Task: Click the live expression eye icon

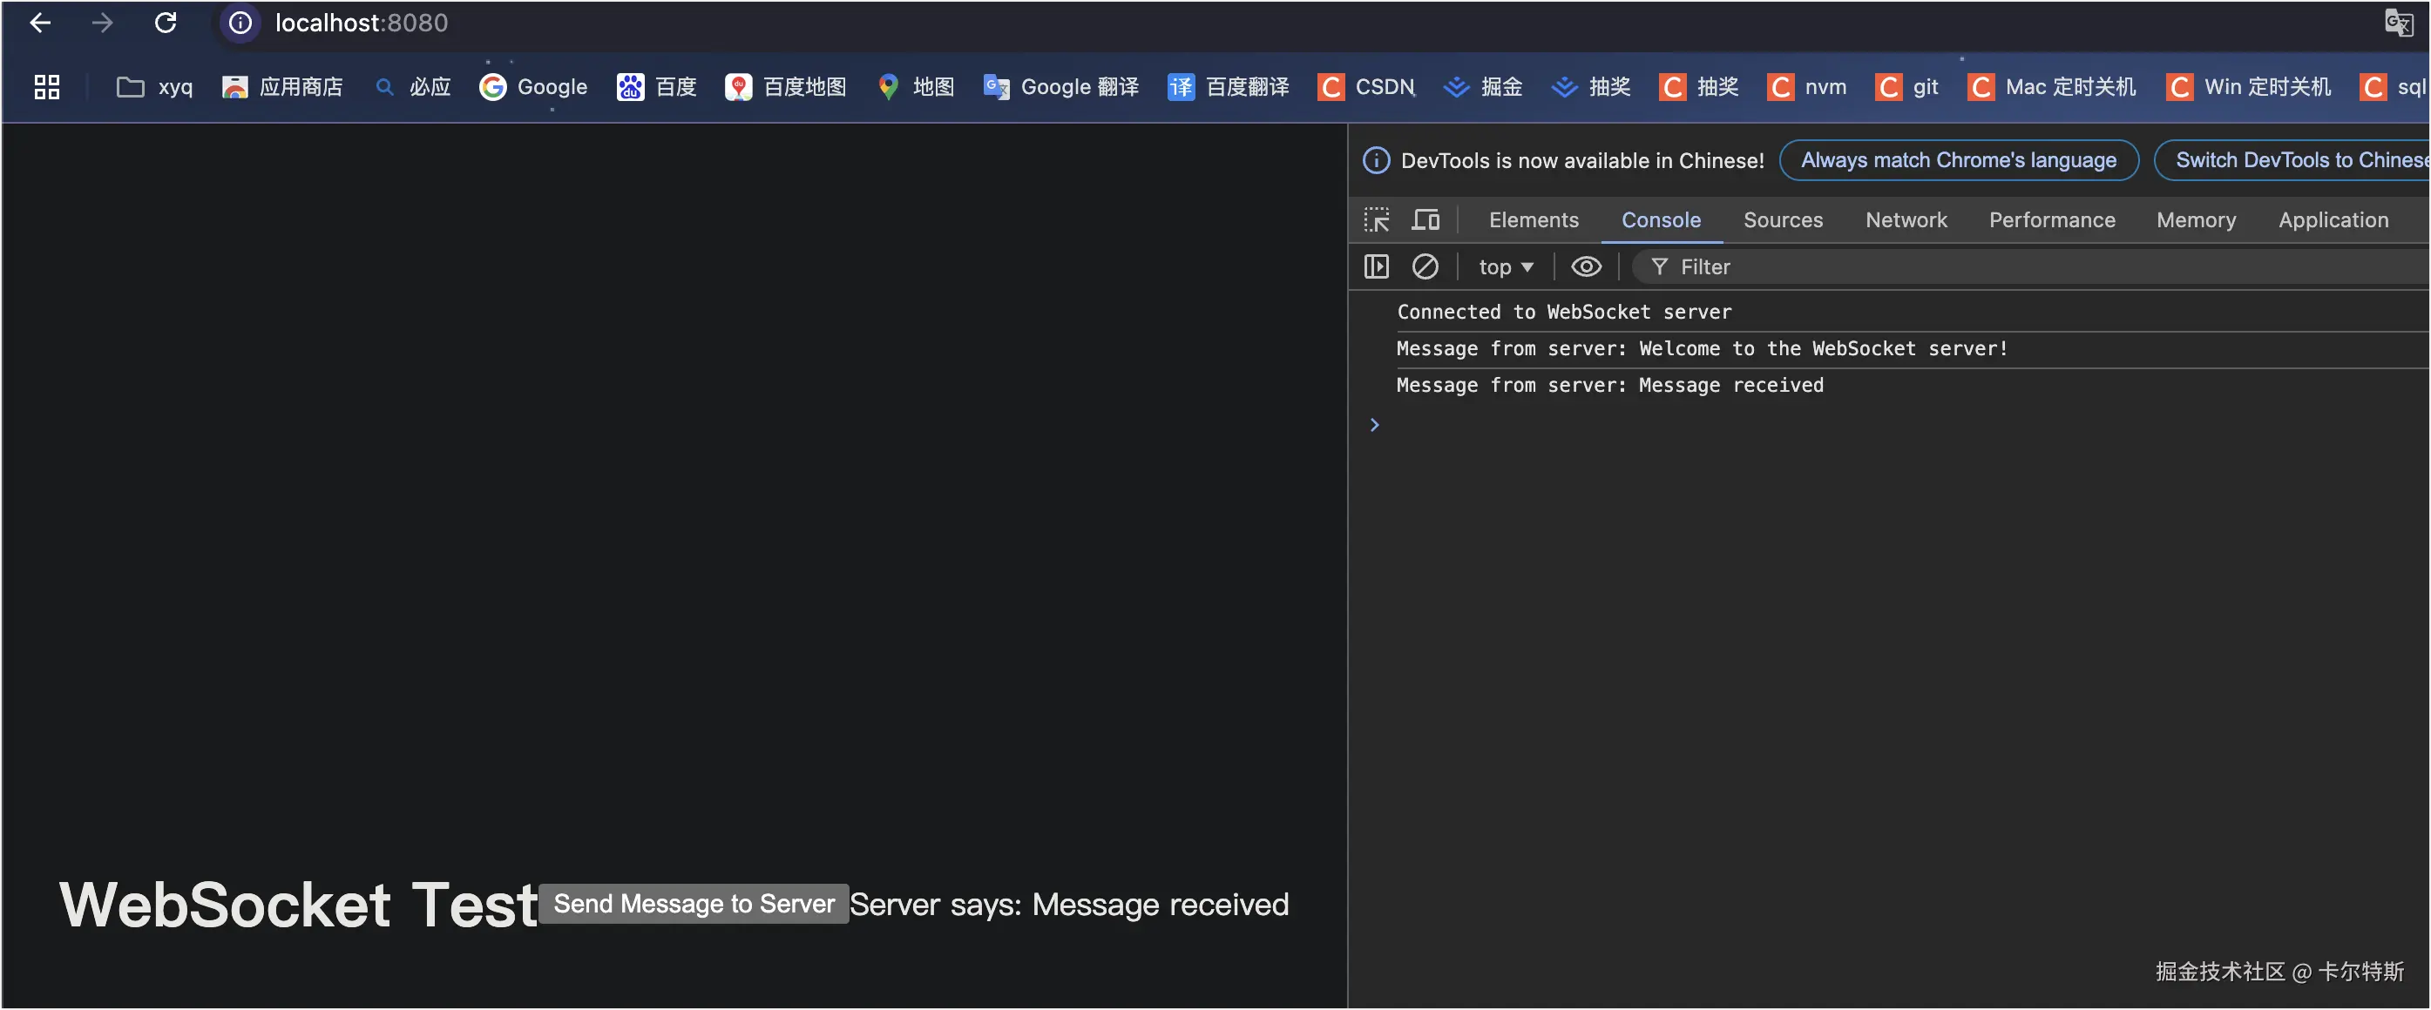Action: click(x=1586, y=267)
